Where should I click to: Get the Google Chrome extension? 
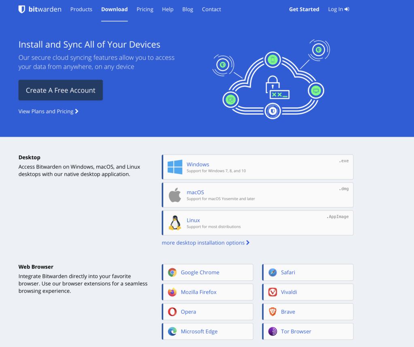(207, 272)
